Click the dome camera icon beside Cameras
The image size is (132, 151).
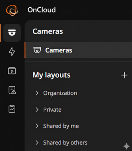(37, 50)
